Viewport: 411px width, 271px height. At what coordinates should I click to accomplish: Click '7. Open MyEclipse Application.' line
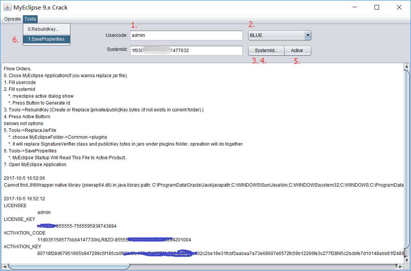click(x=36, y=165)
